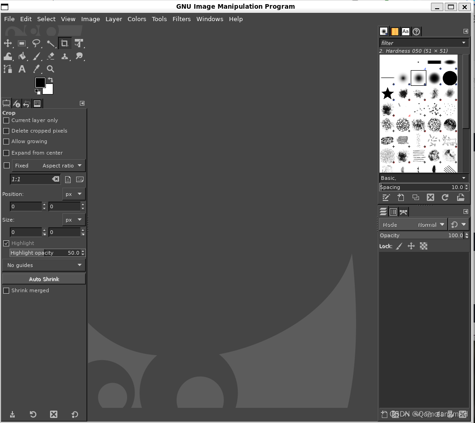Select the Fuzzy Select wand tool
475x423 pixels.
50,43
